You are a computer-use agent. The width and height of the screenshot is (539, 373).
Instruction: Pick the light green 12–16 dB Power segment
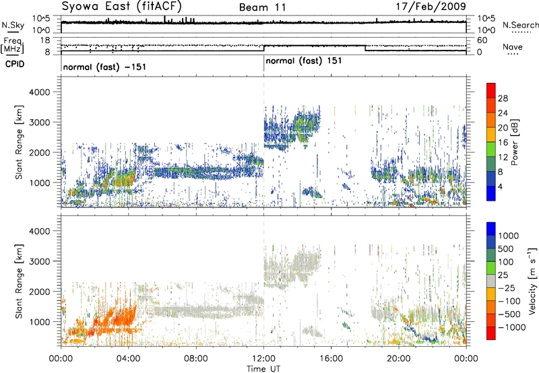(491, 149)
